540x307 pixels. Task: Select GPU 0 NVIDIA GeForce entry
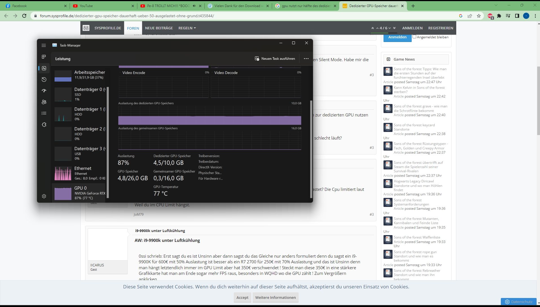click(x=79, y=193)
